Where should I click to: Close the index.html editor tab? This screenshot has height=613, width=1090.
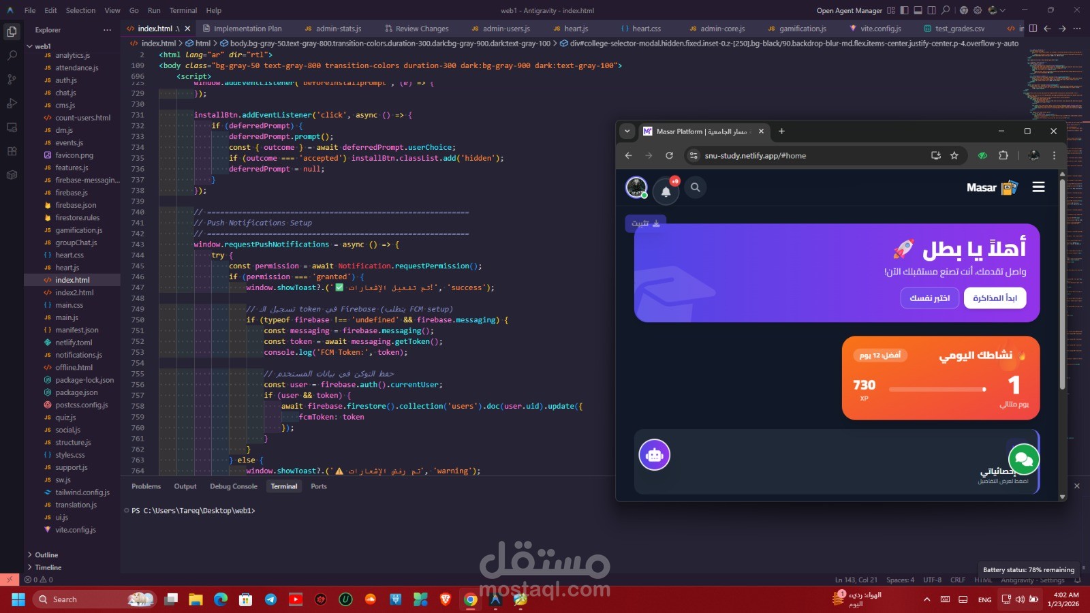click(187, 29)
